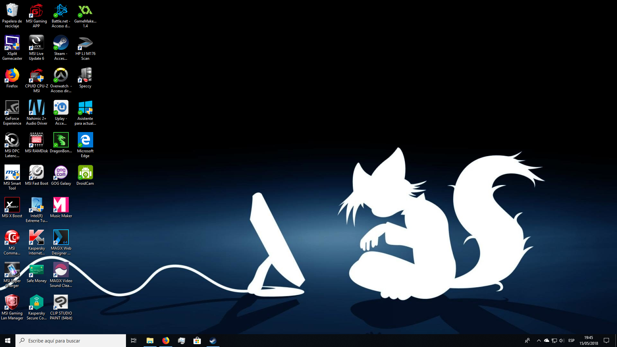Open XSplit Gamecaster shortcut
This screenshot has width=617, height=347.
click(12, 48)
